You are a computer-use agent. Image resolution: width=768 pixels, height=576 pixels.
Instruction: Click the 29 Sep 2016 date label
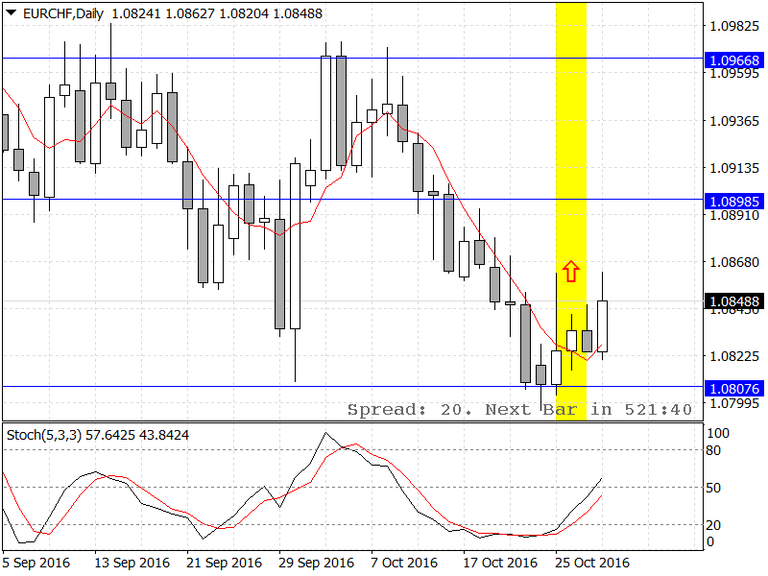click(317, 563)
